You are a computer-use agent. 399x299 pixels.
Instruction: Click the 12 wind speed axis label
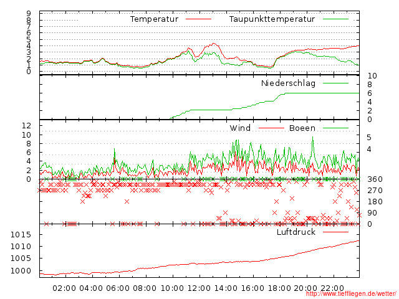[26, 125]
